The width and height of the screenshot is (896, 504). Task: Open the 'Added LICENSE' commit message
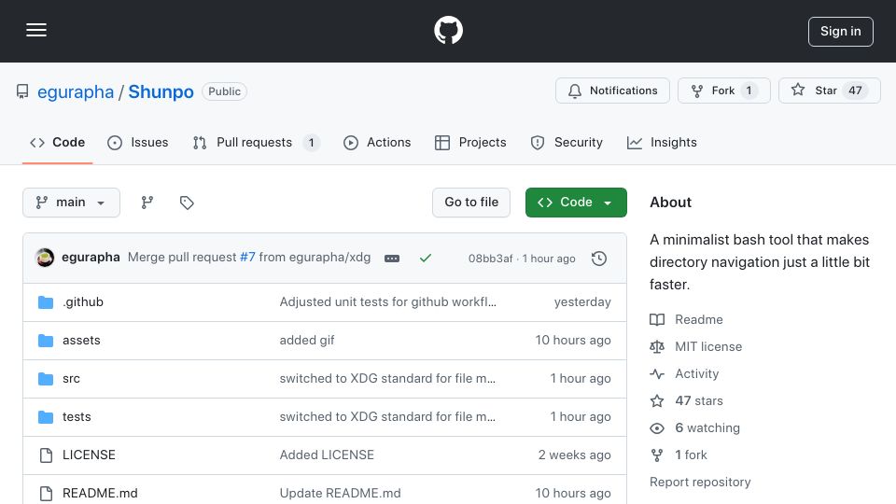click(327, 455)
